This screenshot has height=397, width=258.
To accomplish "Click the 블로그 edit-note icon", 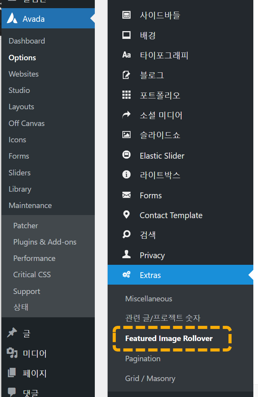I will pyautogui.click(x=126, y=75).
